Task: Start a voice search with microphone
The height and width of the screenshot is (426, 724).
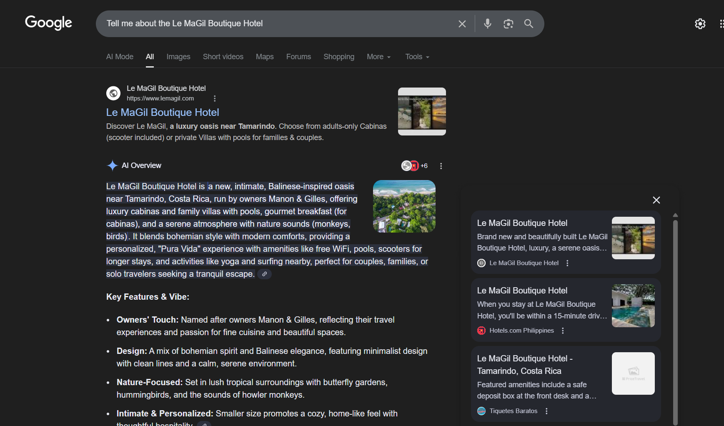Action: 487,24
